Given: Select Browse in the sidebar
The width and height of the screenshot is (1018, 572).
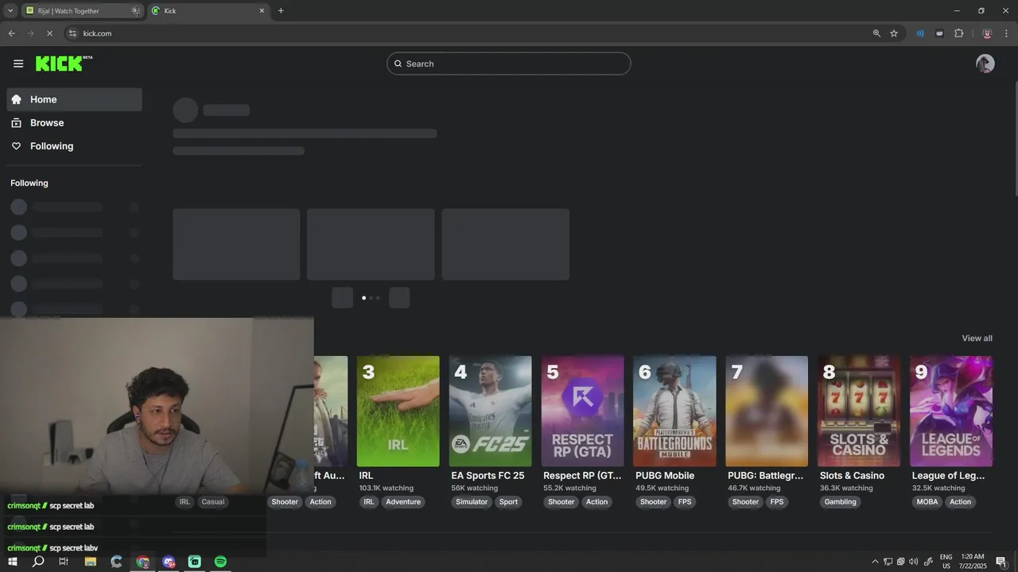Looking at the screenshot, I should coord(75,123).
